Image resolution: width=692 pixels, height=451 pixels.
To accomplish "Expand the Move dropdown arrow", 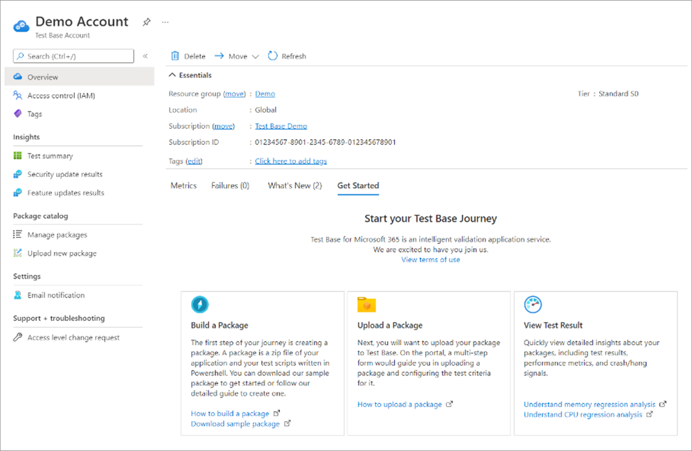I will pyautogui.click(x=255, y=57).
